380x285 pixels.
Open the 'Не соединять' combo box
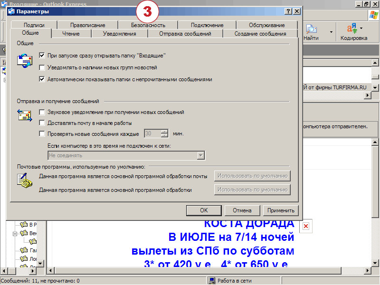(x=201, y=155)
